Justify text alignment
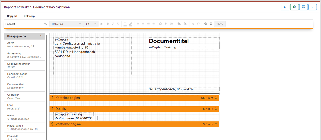Screen dimensions: 321x140 [154, 24]
